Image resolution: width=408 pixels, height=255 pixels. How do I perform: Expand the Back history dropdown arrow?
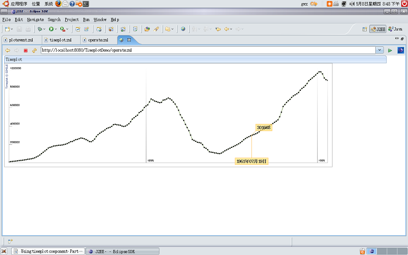tap(231, 29)
